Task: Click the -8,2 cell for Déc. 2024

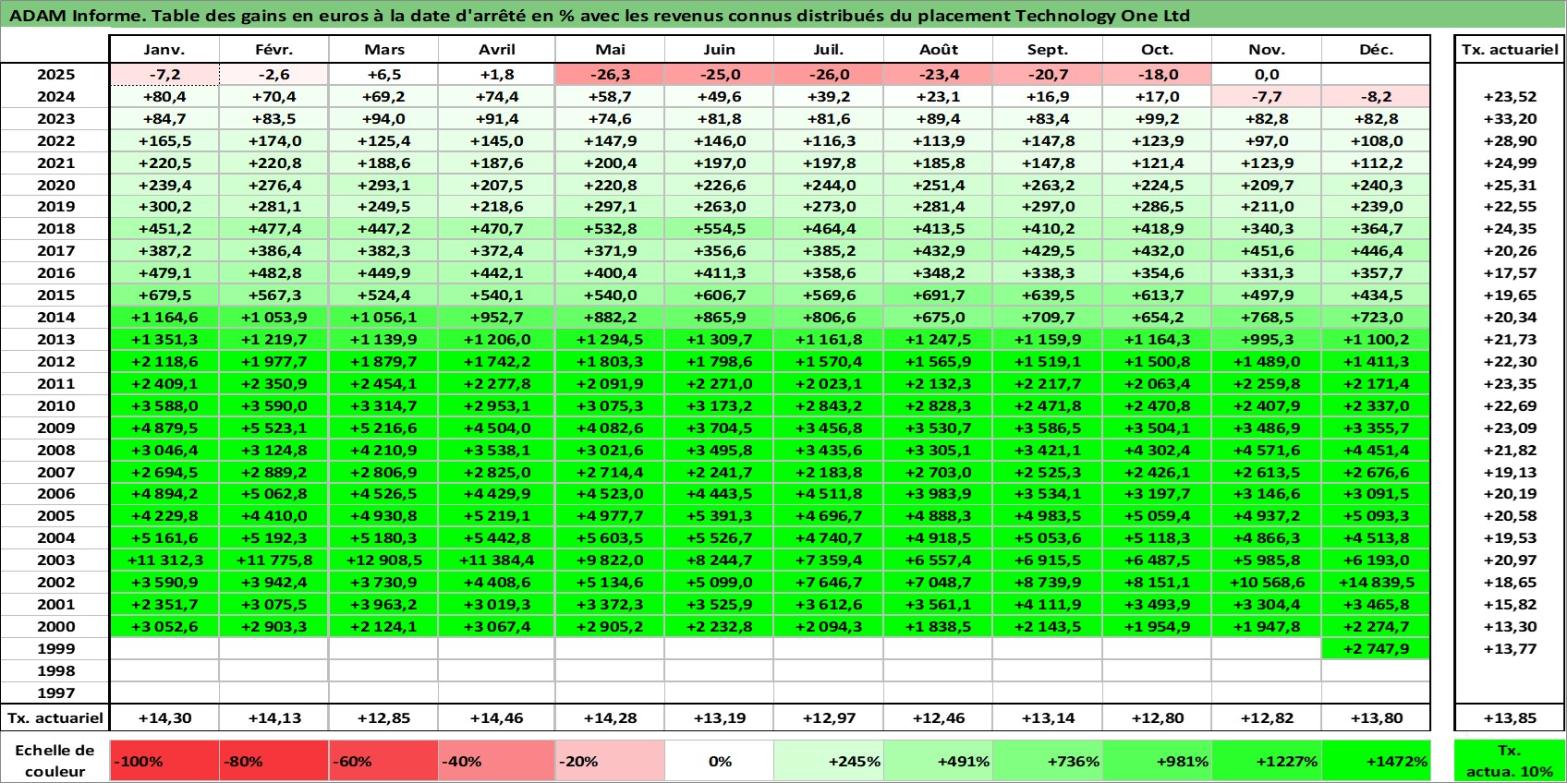Action: [x=1376, y=96]
